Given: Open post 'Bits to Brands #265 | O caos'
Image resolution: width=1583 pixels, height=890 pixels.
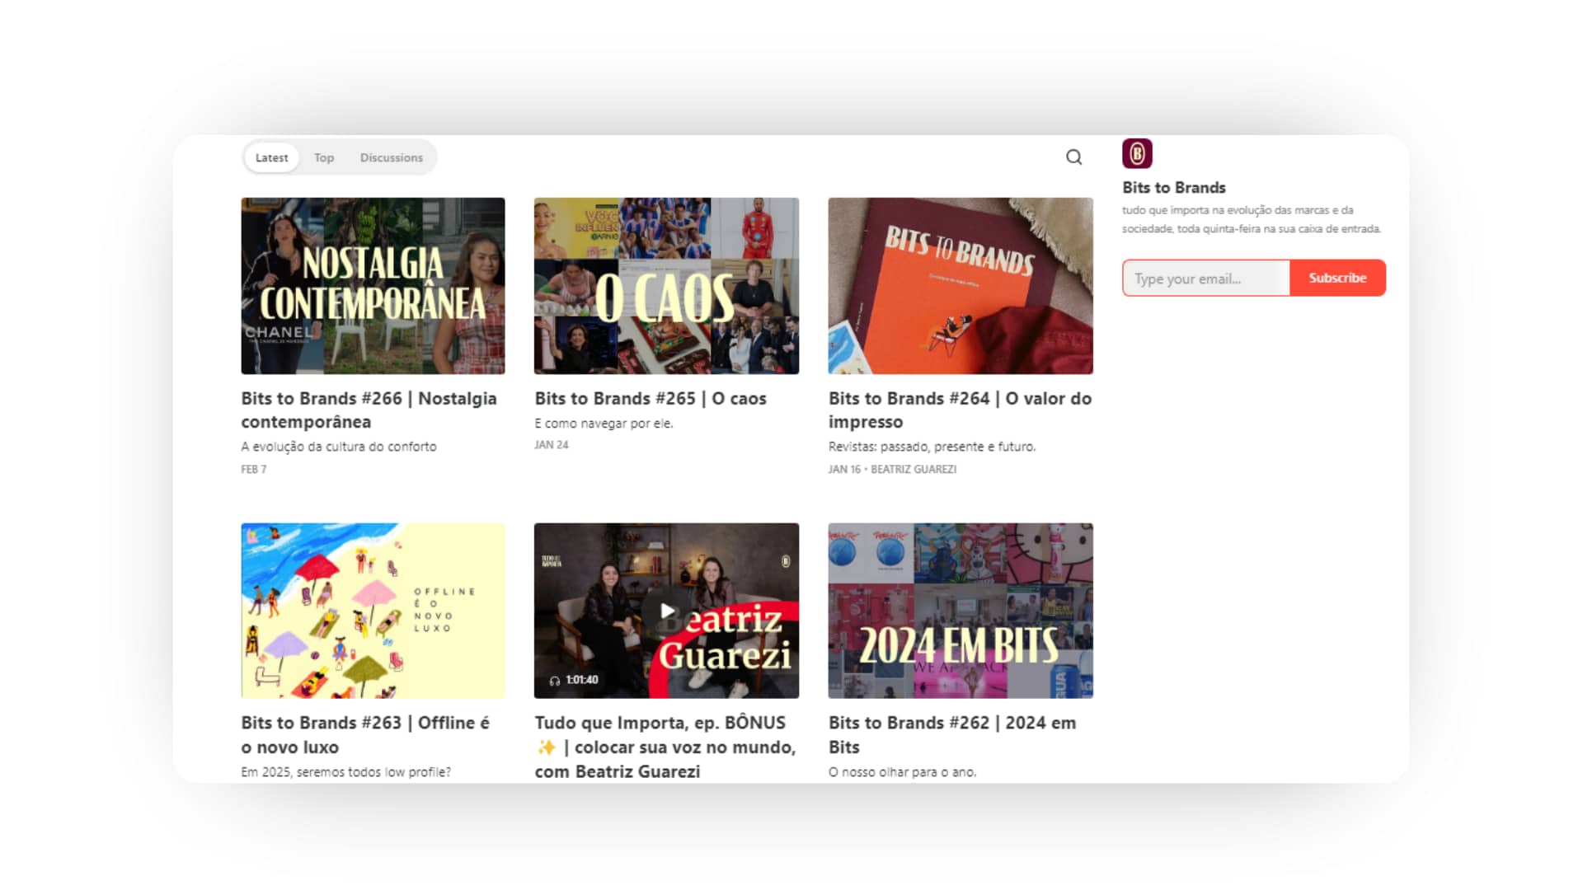Looking at the screenshot, I should coord(651,398).
